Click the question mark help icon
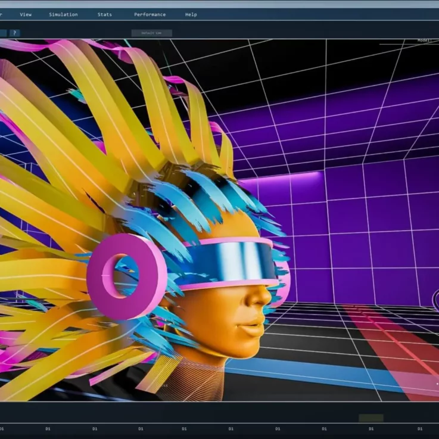The height and width of the screenshot is (439, 439). click(14, 33)
